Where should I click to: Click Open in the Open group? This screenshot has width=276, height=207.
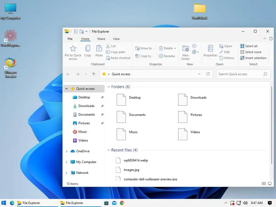tap(227, 46)
